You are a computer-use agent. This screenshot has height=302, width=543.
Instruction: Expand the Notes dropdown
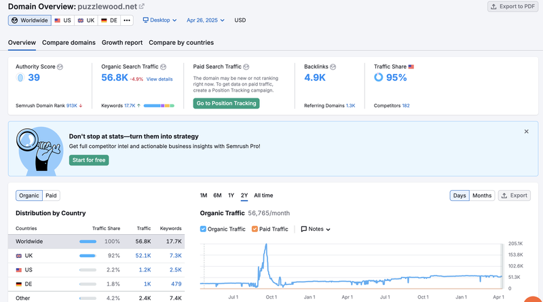tap(316, 229)
